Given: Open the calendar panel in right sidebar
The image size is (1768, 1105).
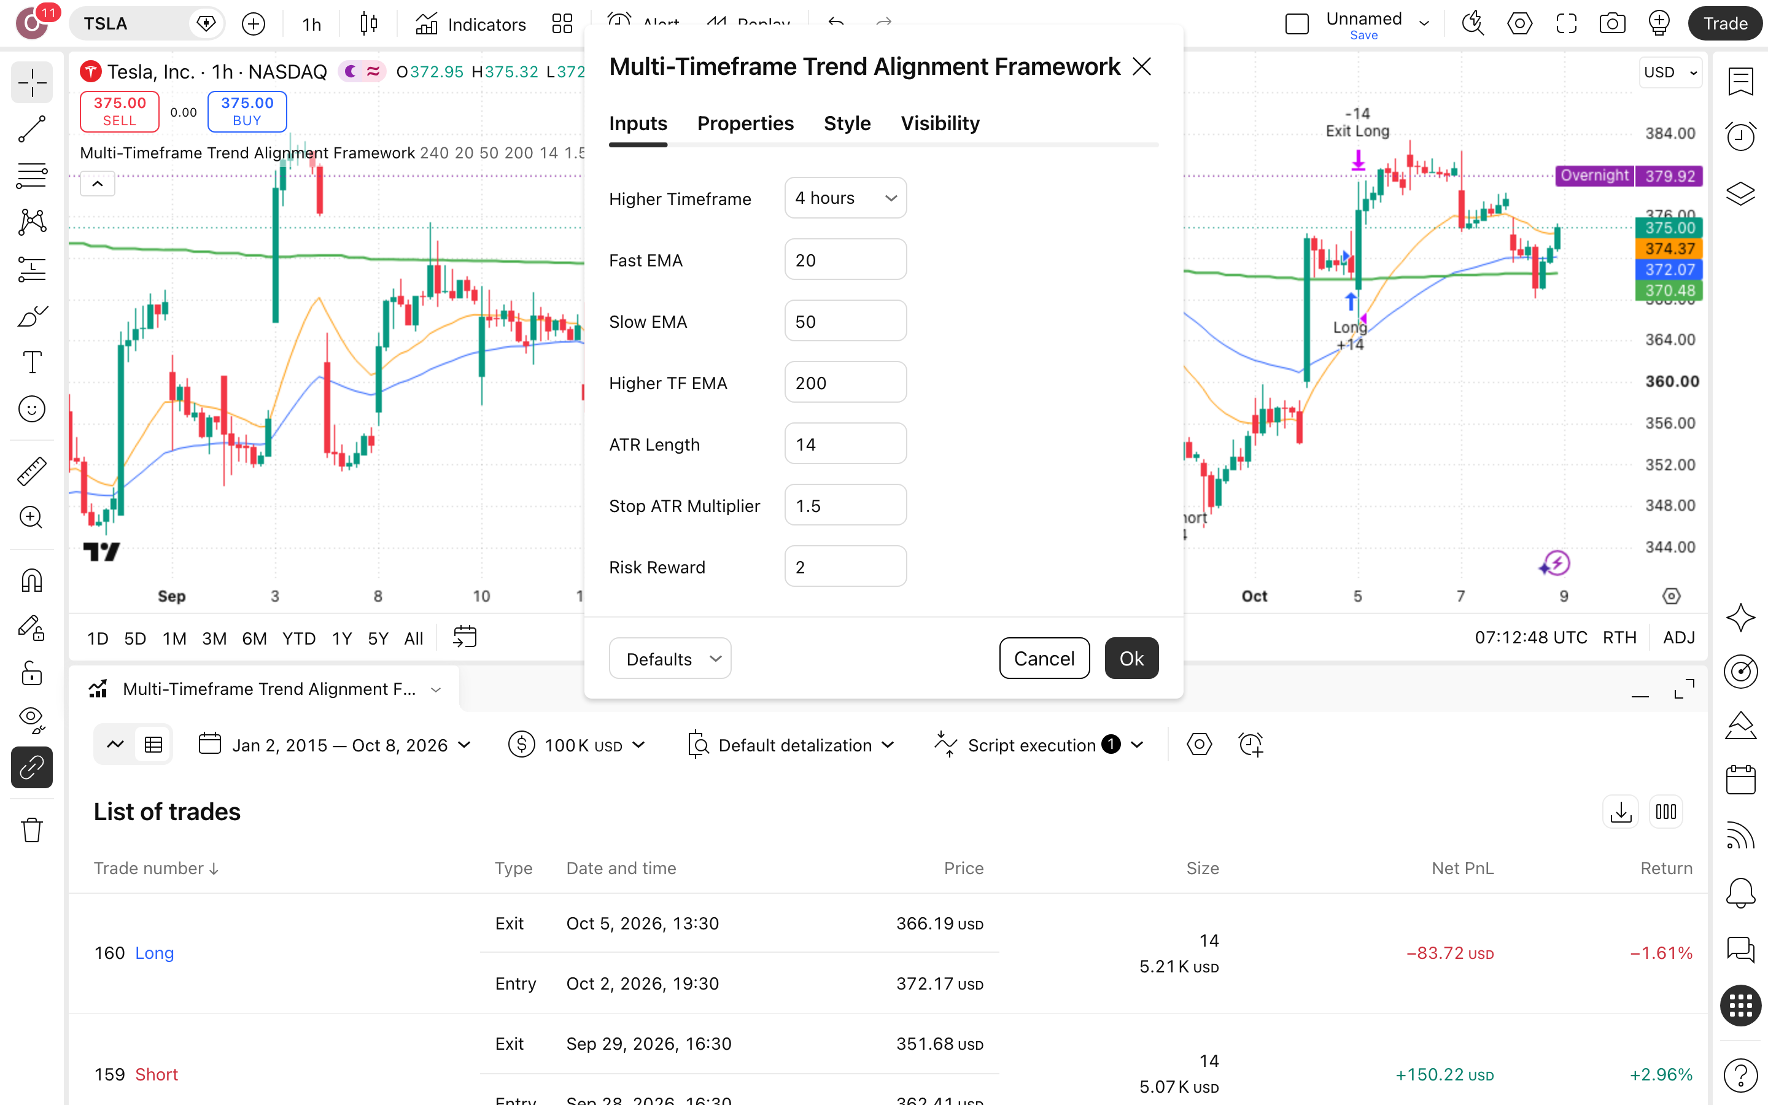Looking at the screenshot, I should (x=1740, y=780).
